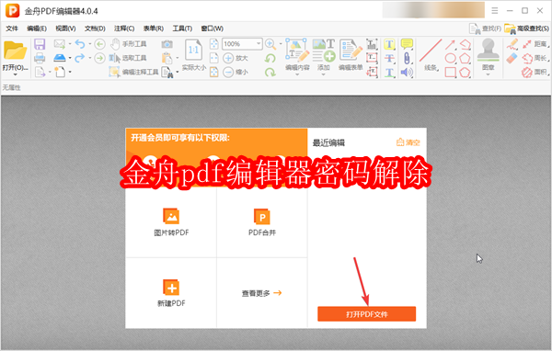This screenshot has height=351, width=552.
Task: Click the blue scanner icon
Action: pos(60,58)
